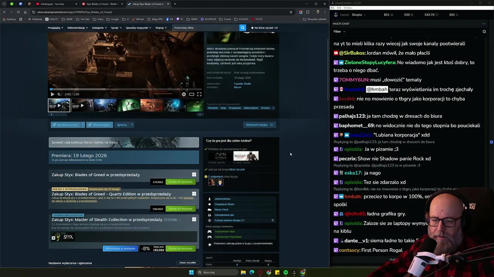Open Ignoruj dropdown arrow
Image resolution: width=494 pixels, height=277 pixels.
click(132, 125)
